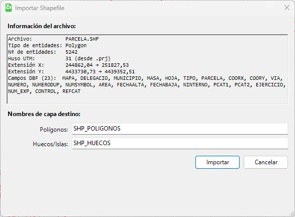
Task: Click the Importar Shapefile app icon
Action: (x=9, y=8)
